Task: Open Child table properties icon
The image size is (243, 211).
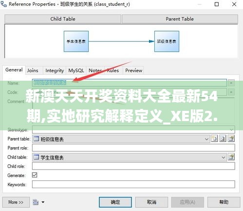Action: click(231, 157)
